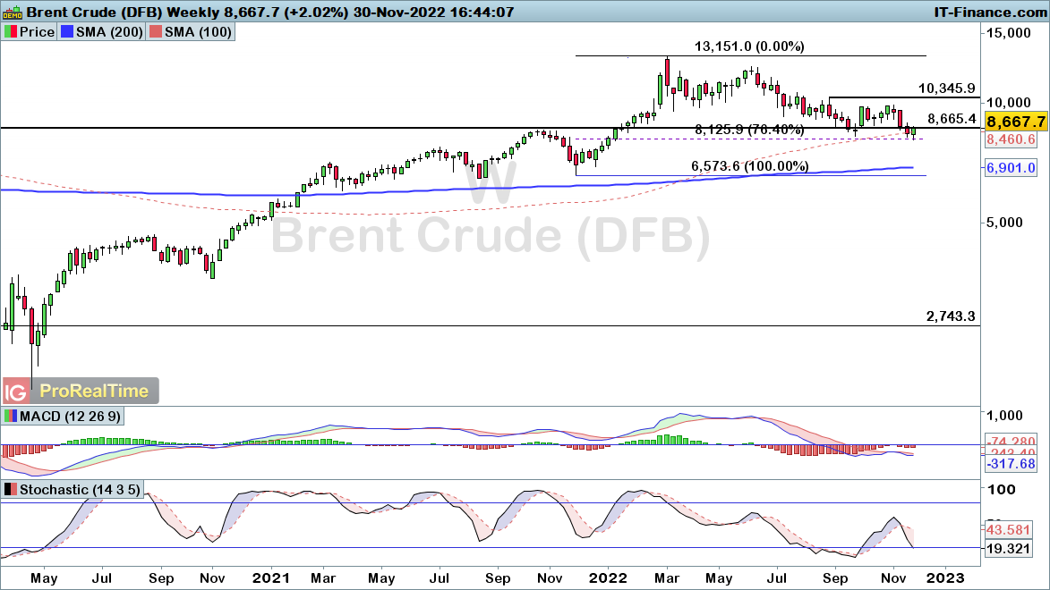Click the red SMA (100) color swatch
The height and width of the screenshot is (590, 1050).
pos(156,31)
